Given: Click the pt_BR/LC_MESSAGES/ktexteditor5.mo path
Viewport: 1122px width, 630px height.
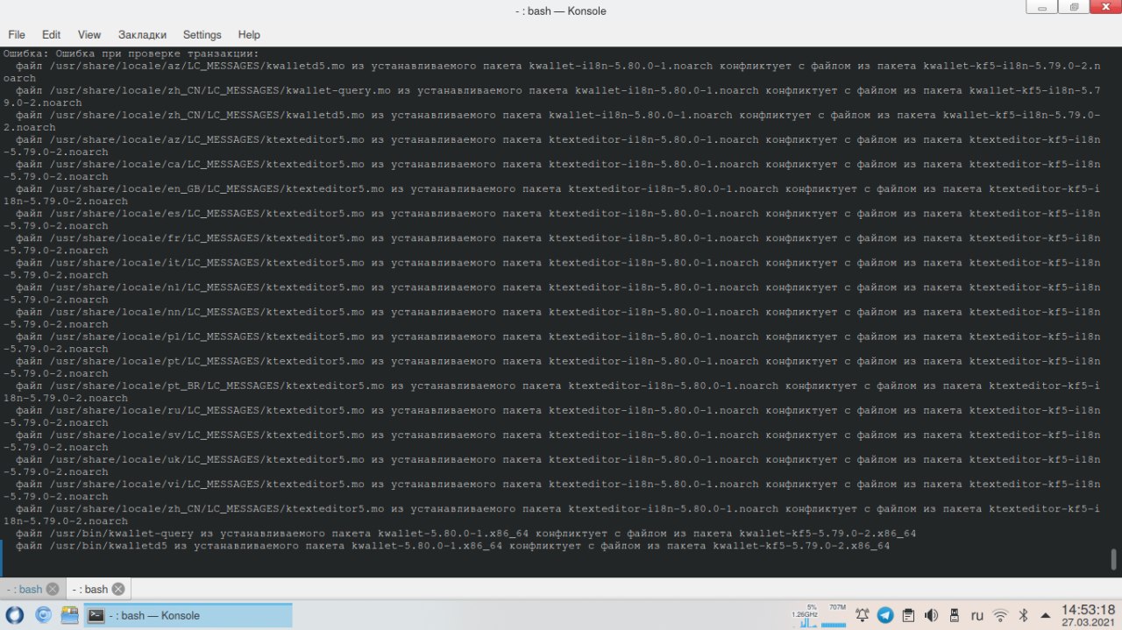Looking at the screenshot, I should [x=217, y=386].
